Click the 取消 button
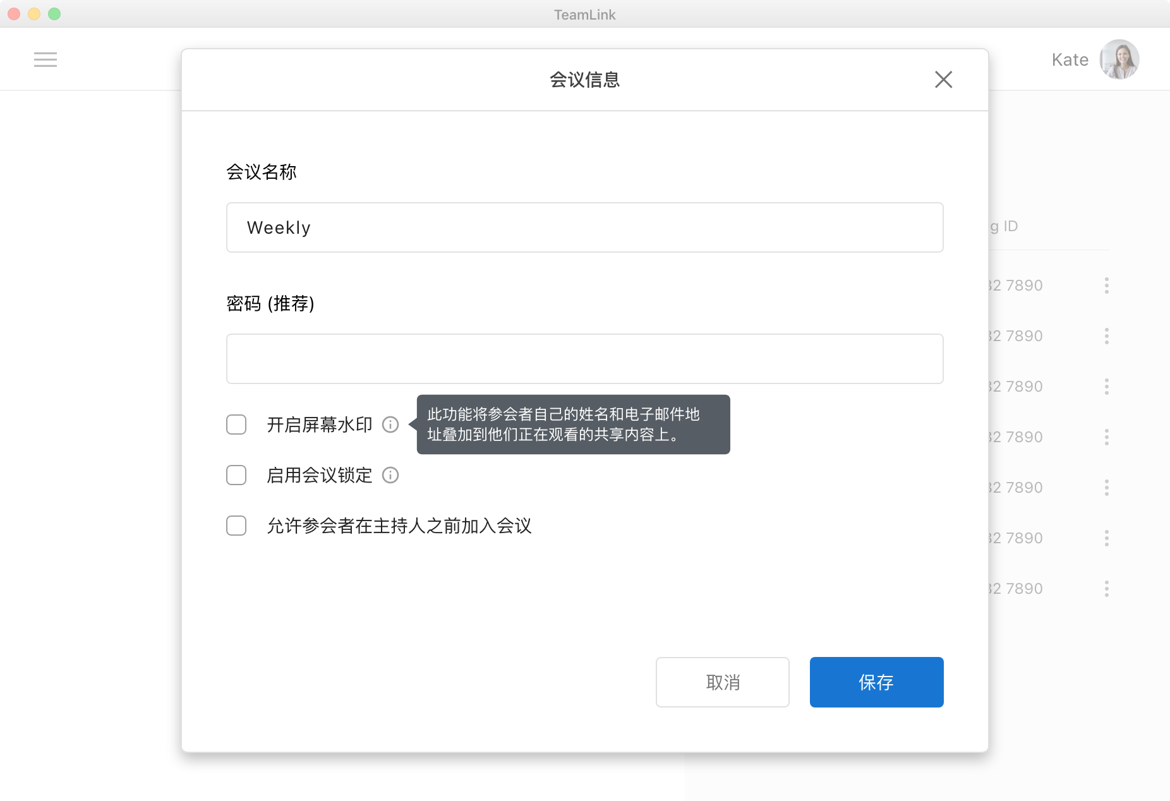Image resolution: width=1170 pixels, height=801 pixels. pos(722,682)
